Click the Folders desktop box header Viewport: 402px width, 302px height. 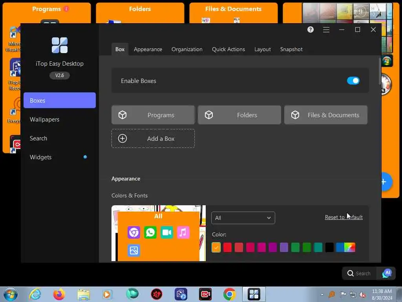pyautogui.click(x=140, y=9)
